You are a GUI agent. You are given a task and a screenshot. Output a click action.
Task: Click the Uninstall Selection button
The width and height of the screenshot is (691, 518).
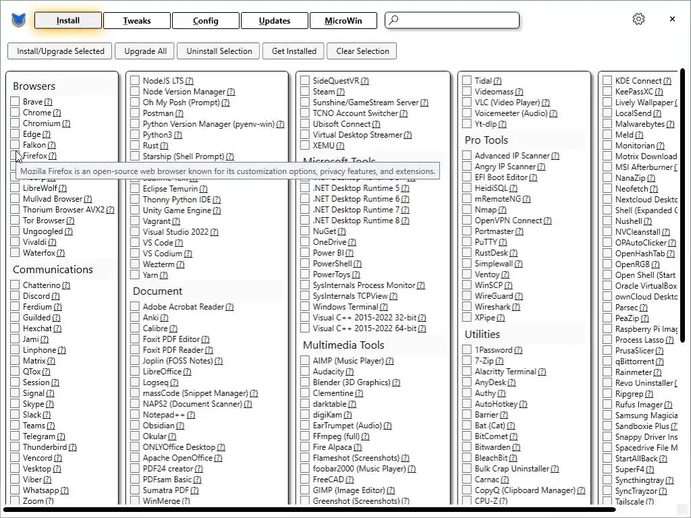point(219,51)
